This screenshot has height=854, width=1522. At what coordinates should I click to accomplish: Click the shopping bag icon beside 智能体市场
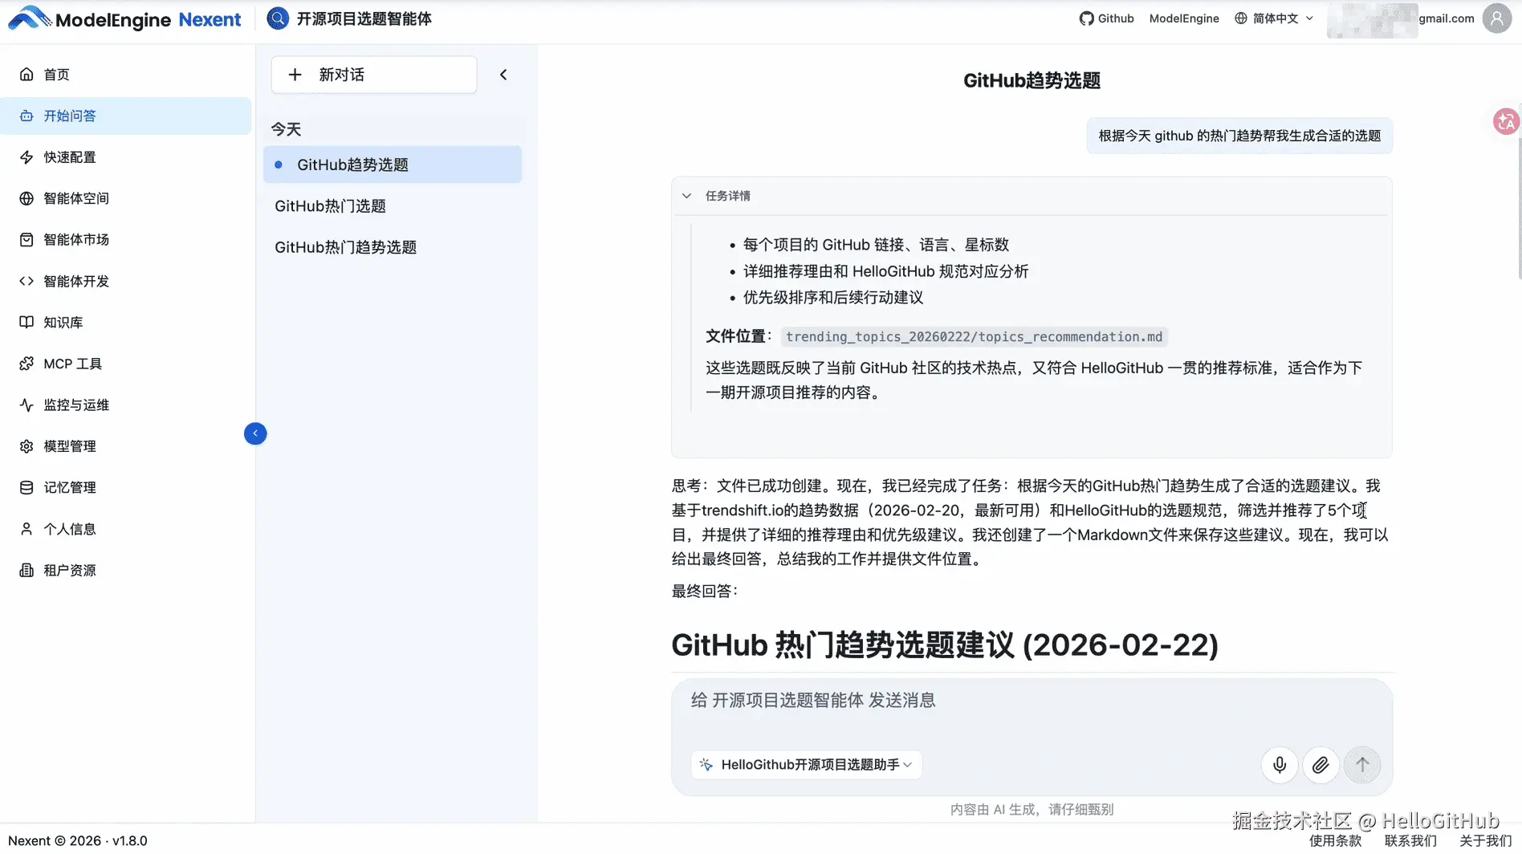26,239
